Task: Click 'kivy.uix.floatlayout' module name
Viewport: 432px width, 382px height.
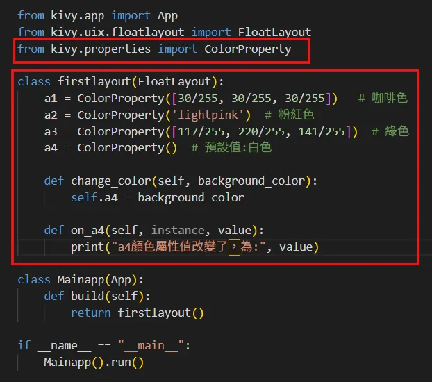Action: point(117,33)
